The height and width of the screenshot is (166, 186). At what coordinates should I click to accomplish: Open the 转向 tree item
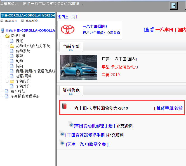(x=19, y=66)
